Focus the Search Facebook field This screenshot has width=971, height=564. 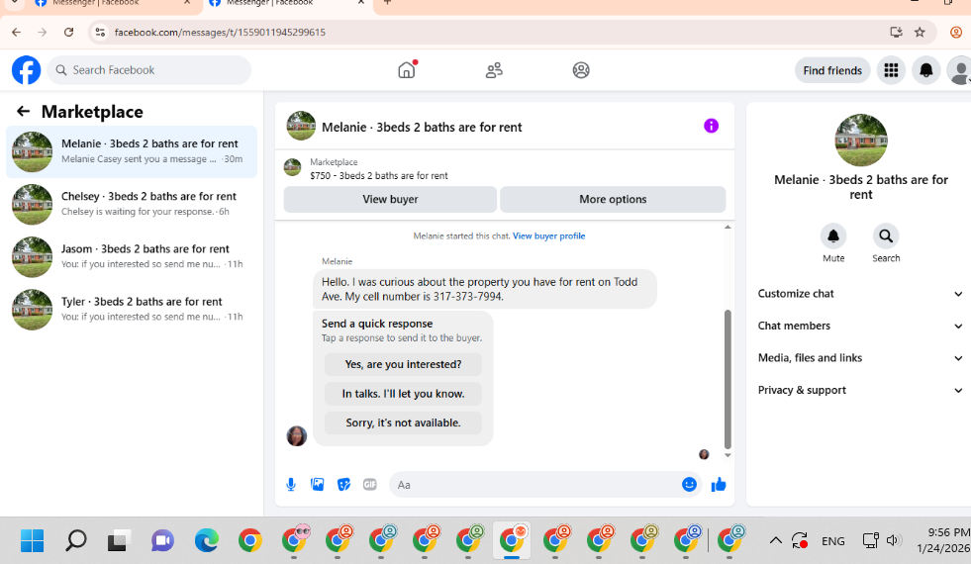pos(149,70)
